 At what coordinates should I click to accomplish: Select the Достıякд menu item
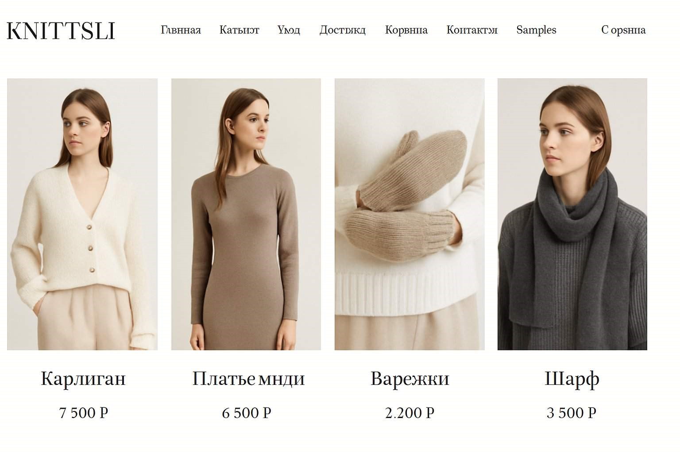[x=342, y=30]
